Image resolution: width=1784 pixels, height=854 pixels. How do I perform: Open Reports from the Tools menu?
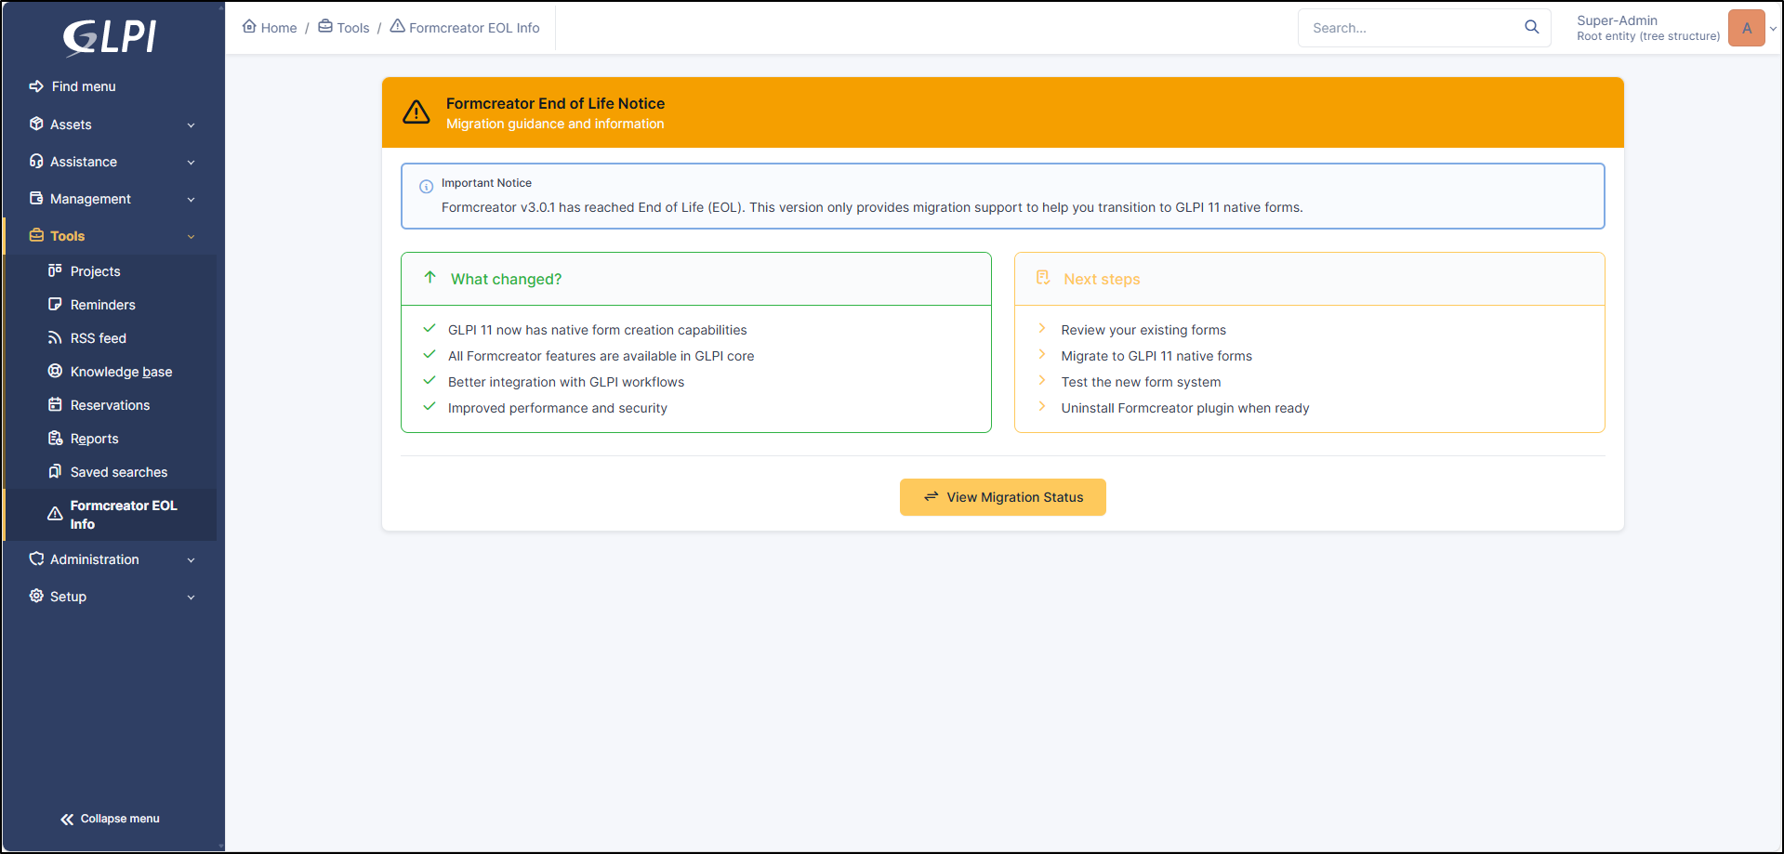click(94, 439)
